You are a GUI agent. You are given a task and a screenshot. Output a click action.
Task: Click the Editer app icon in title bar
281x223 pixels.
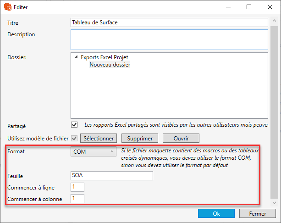[x=8, y=7]
